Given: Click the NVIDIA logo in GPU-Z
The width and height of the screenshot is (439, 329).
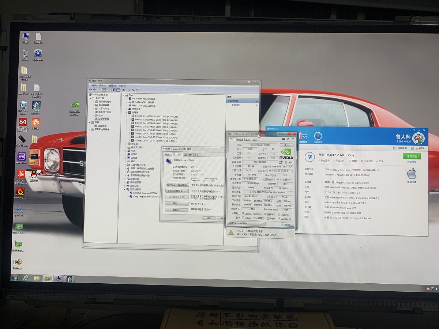Looking at the screenshot, I should (x=286, y=154).
